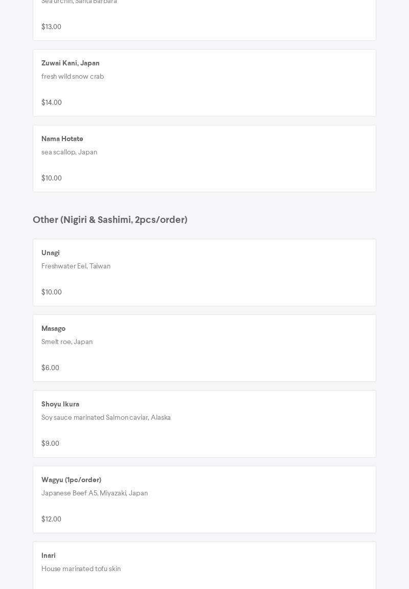Click the $13.00 sea urchin price

pos(51,27)
